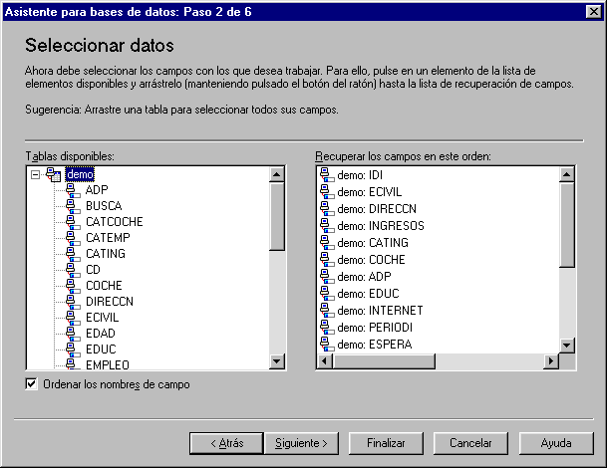Select 'demo: INTERNET' in retrieval list

point(380,311)
